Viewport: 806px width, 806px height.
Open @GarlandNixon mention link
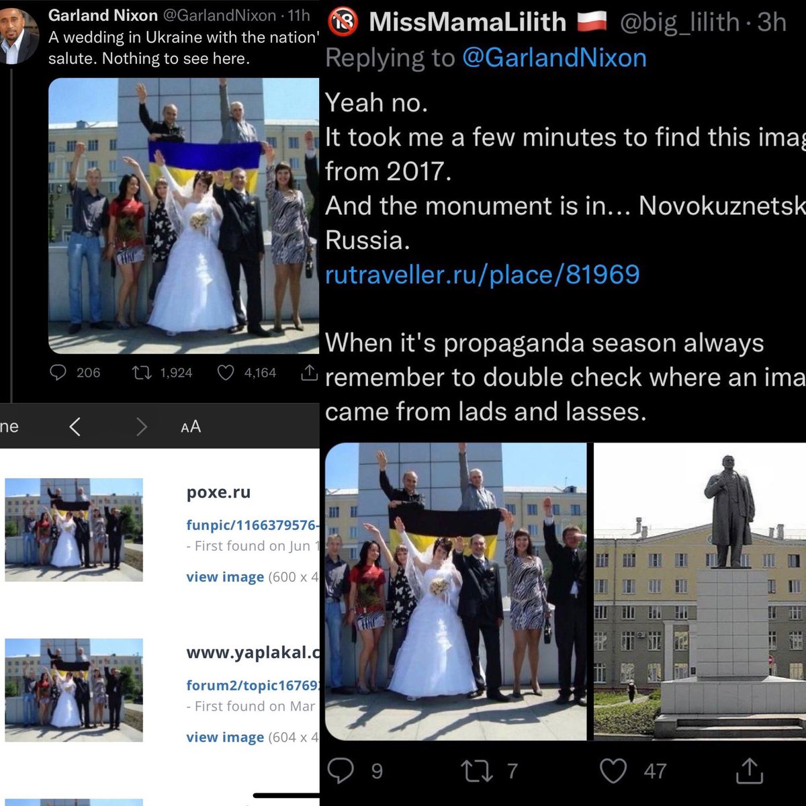(x=554, y=58)
